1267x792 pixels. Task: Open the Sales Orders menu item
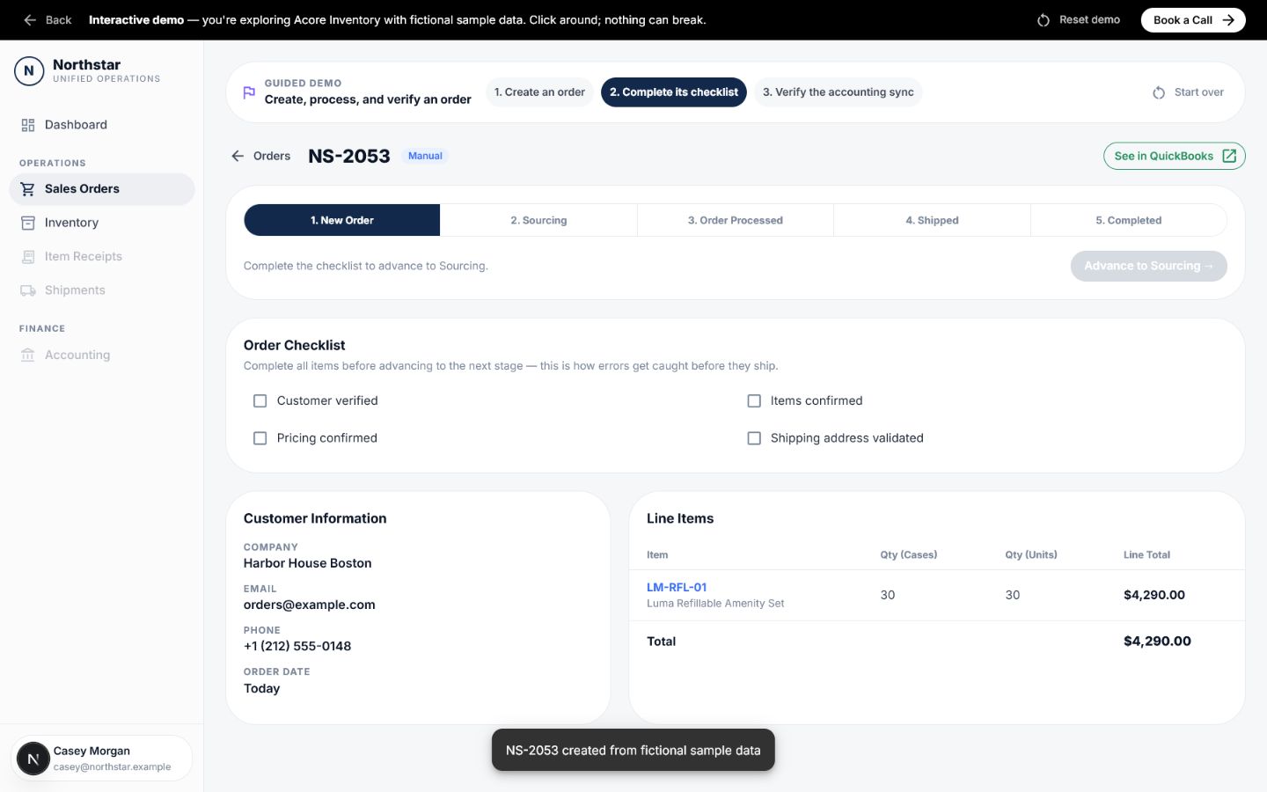pyautogui.click(x=102, y=189)
